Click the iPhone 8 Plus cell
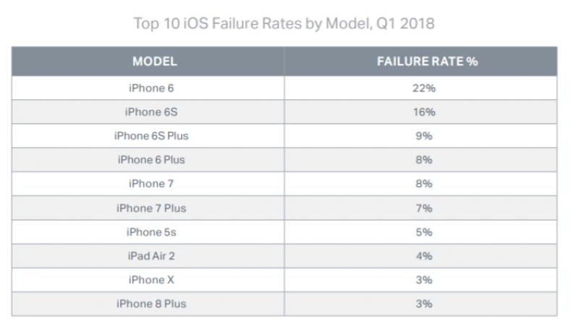 click(151, 304)
